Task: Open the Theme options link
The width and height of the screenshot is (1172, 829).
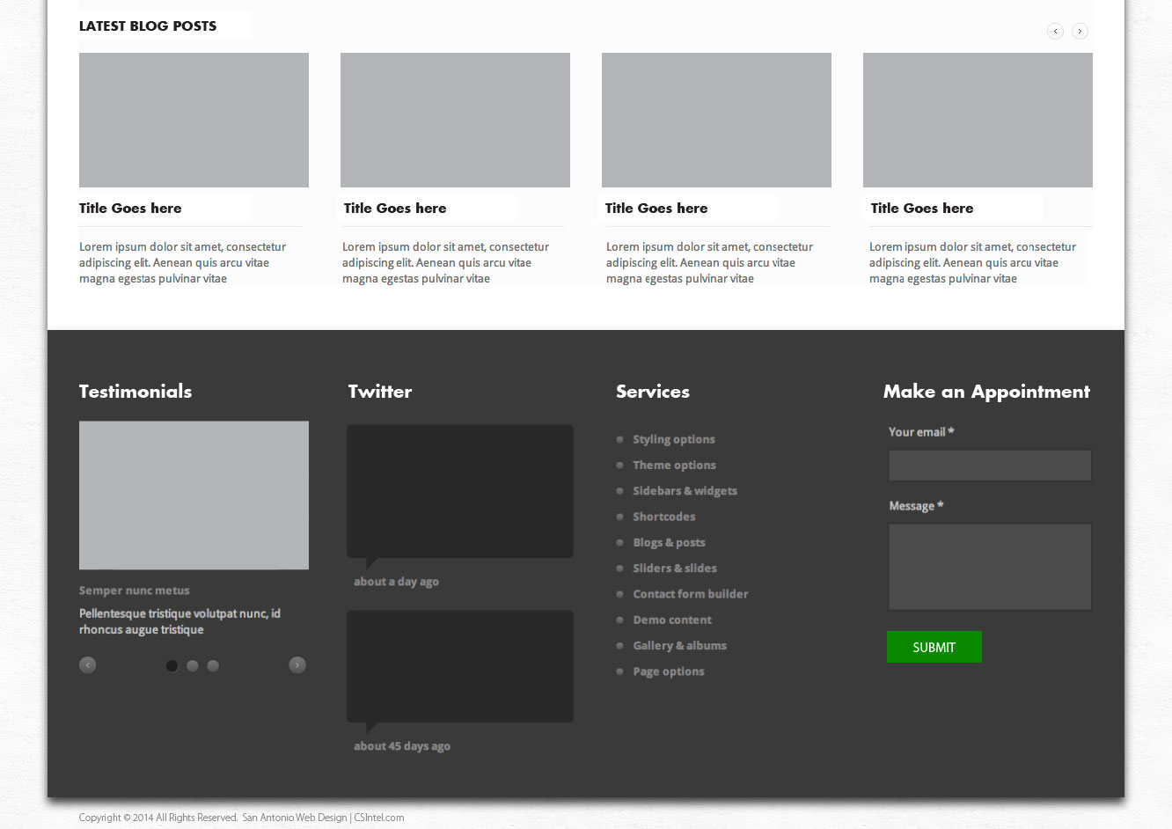Action: coord(674,465)
